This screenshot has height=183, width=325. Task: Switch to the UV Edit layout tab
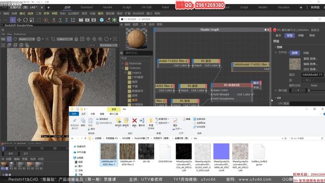(x=146, y=7)
